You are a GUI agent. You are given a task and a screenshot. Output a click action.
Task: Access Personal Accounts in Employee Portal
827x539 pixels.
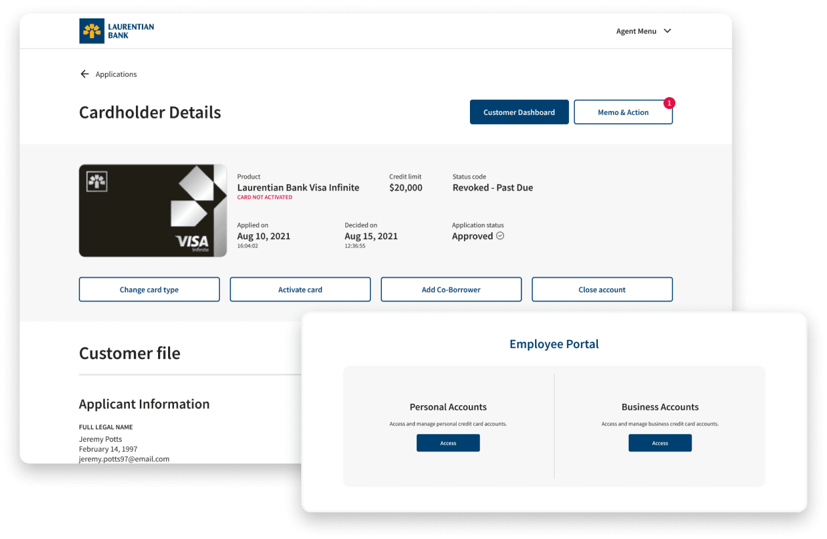tap(448, 443)
